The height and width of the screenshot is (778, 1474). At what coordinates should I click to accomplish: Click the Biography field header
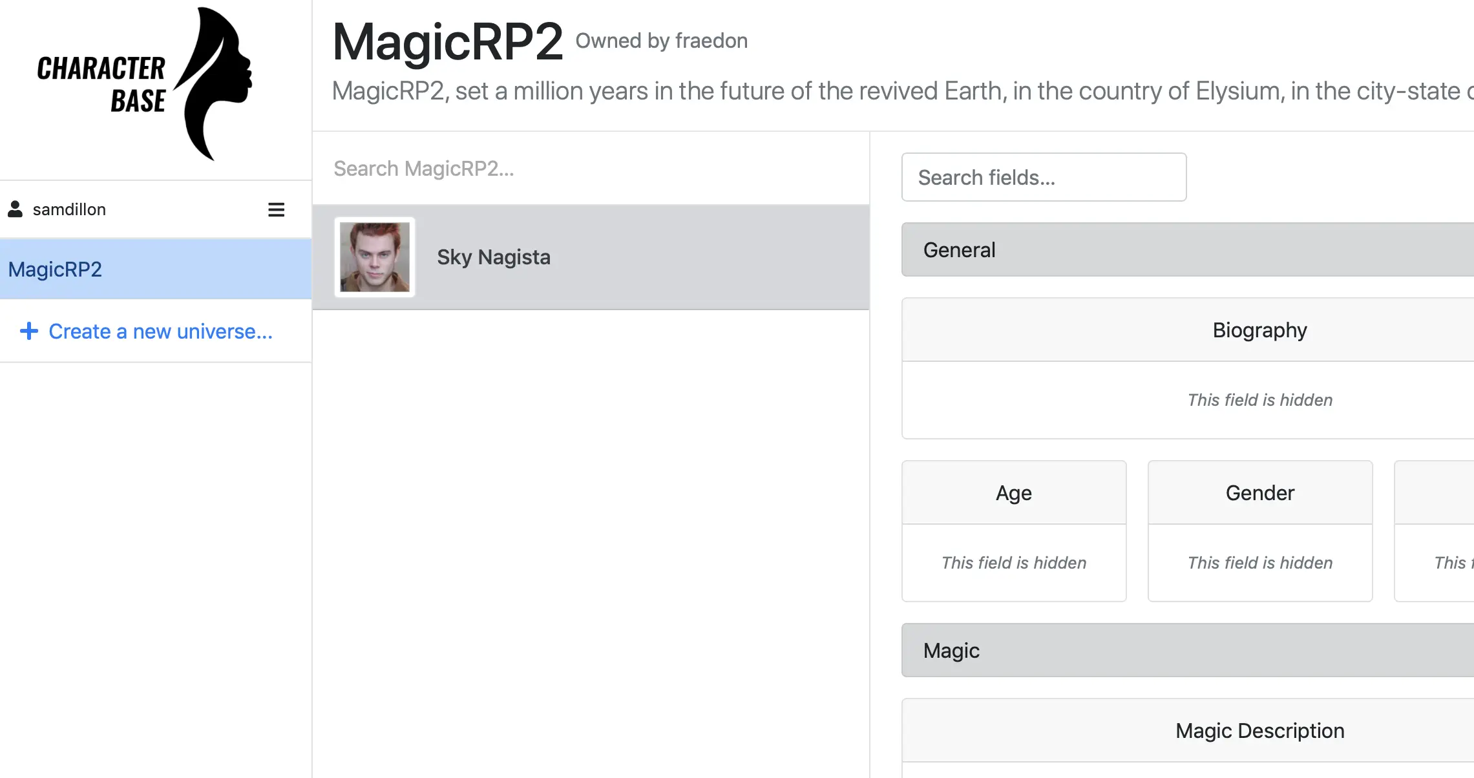coord(1259,330)
